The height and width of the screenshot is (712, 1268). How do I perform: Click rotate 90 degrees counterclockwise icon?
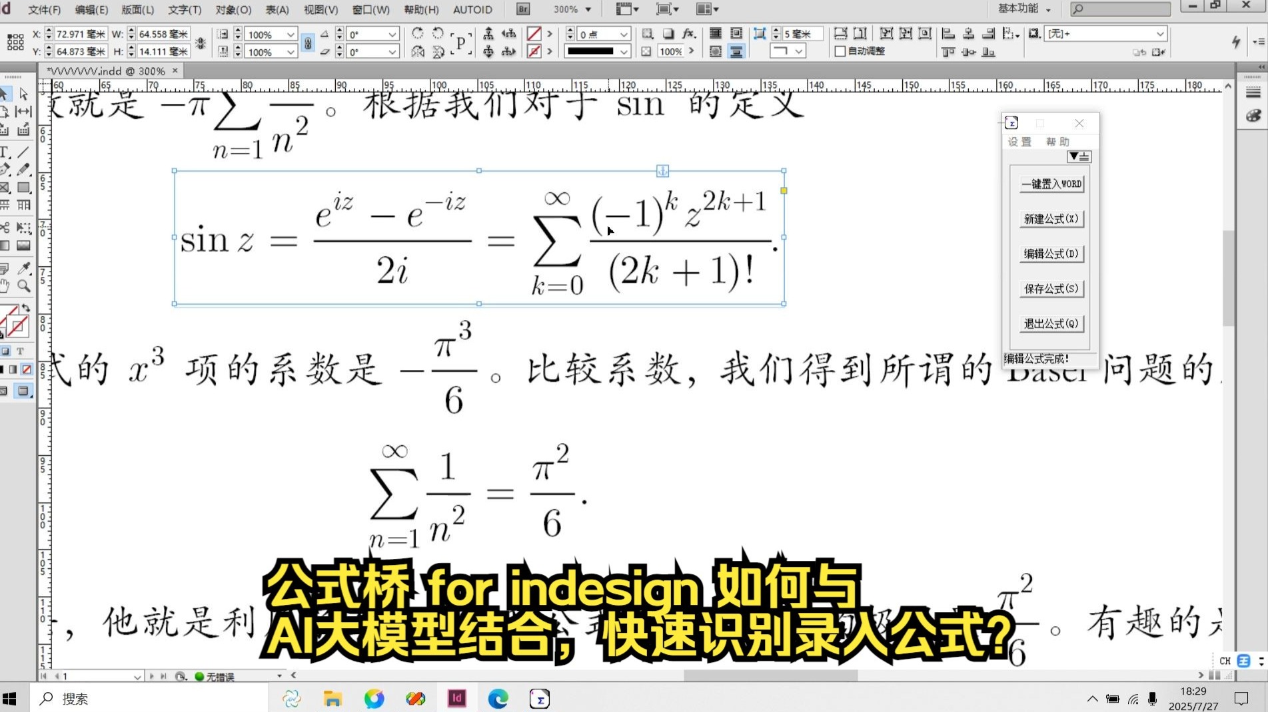pyautogui.click(x=438, y=33)
